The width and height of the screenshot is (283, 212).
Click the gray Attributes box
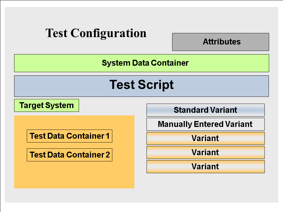(x=221, y=42)
